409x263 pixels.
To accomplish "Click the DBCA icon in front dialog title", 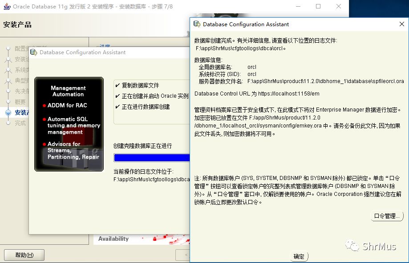I will (197, 24).
